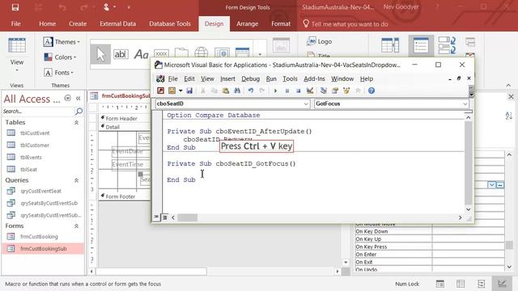Click the navigation pane search box

tap(39, 112)
